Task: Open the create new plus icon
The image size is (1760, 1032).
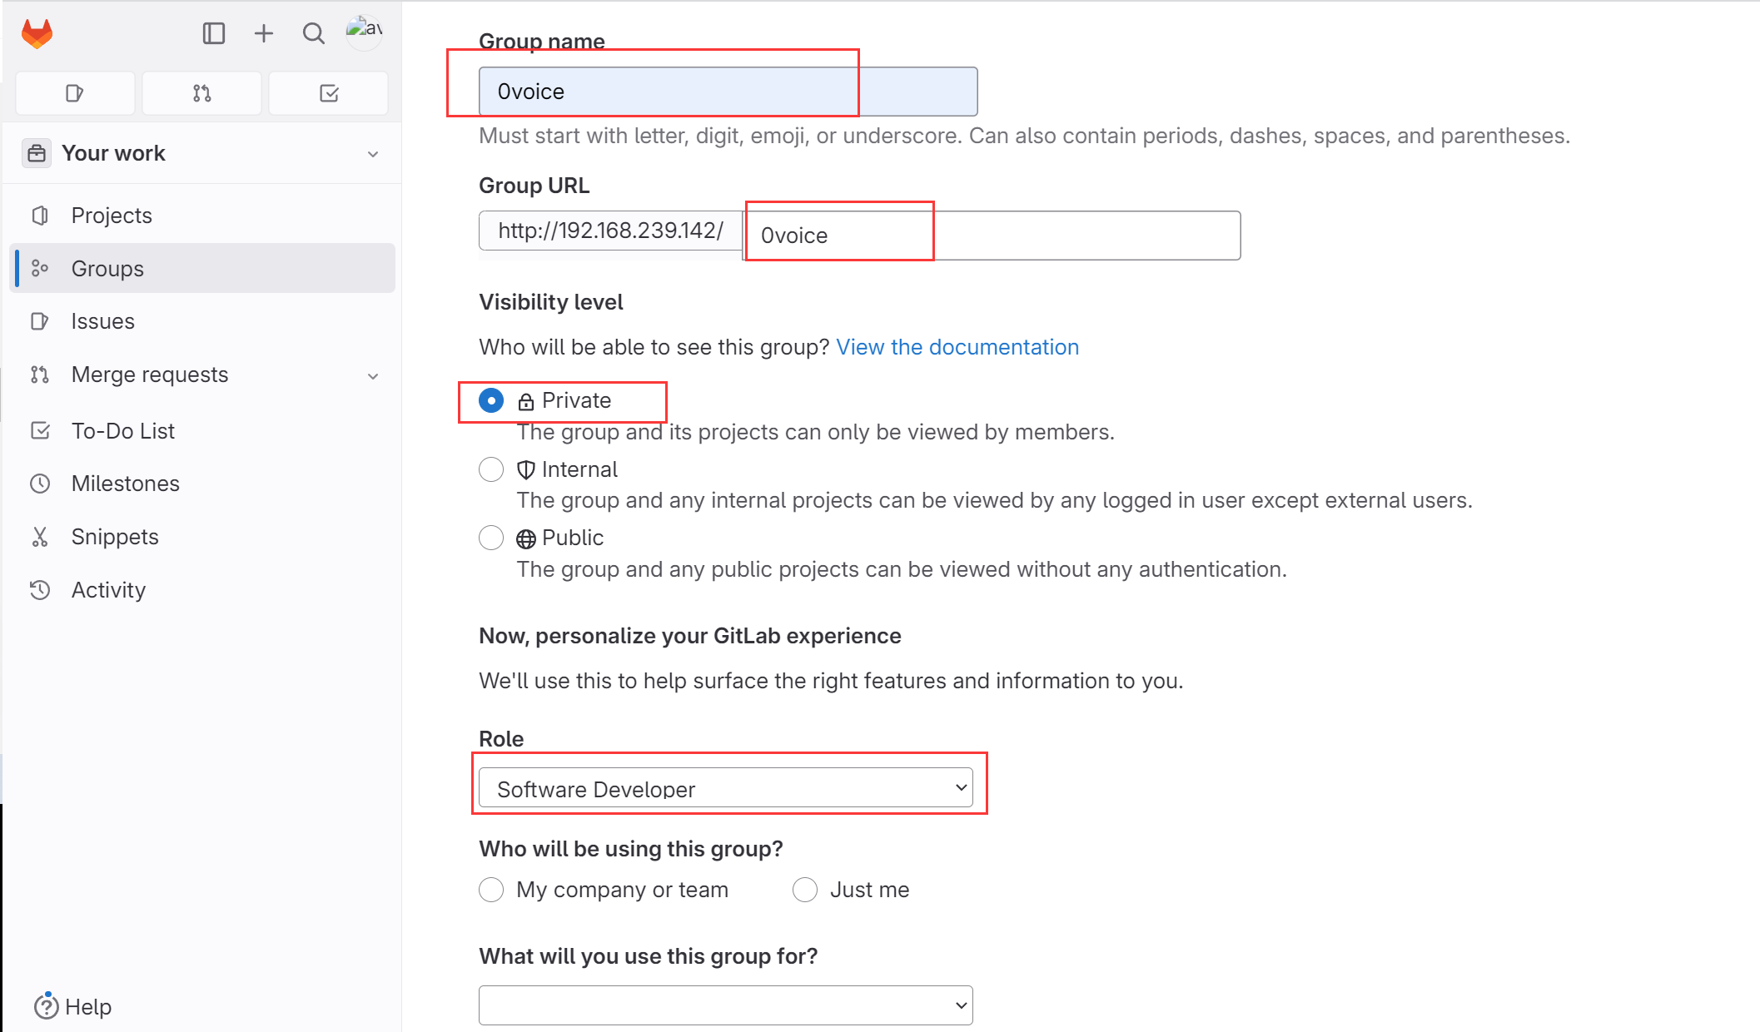Action: click(x=263, y=33)
